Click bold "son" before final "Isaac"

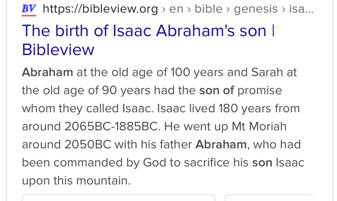click(262, 163)
